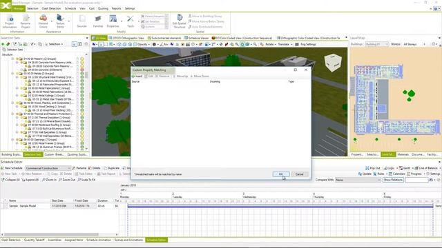This screenshot has height=248, width=442.
Task: Toggle visibility circle for 04 00 00 Masonry
Action: pyautogui.click(x=82, y=59)
